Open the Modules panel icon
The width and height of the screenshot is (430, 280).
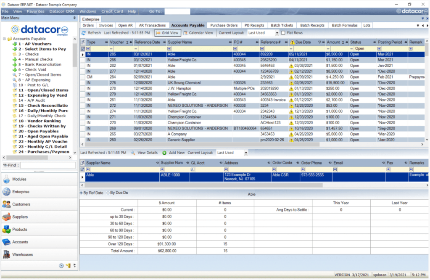click(6, 179)
